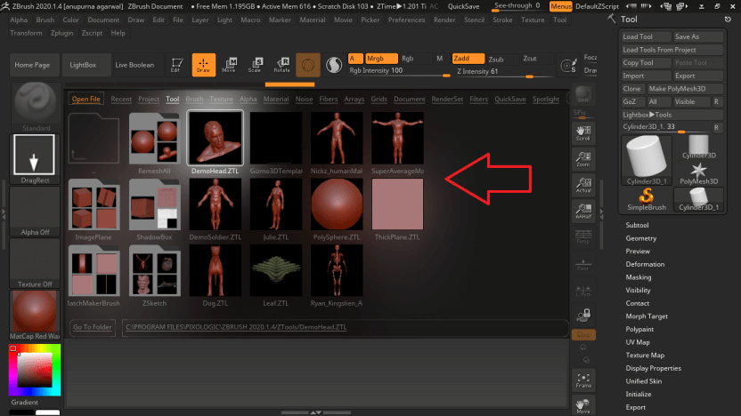Screen dimensions: 741x416
Task: Switch to the Material tab in LightBox
Action: 276,99
